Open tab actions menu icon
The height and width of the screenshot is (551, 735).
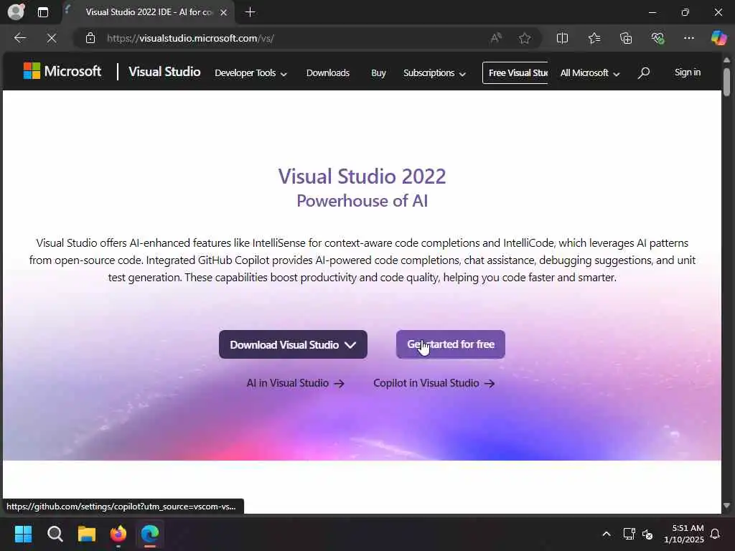click(x=42, y=12)
